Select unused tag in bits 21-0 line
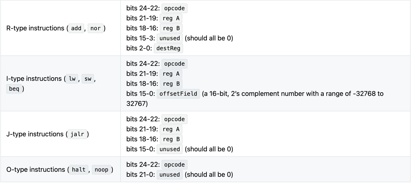The height and width of the screenshot is (183, 411). pyautogui.click(x=170, y=175)
